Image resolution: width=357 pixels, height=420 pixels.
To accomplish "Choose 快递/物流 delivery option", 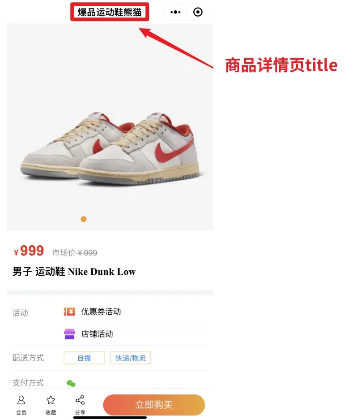I will (131, 358).
